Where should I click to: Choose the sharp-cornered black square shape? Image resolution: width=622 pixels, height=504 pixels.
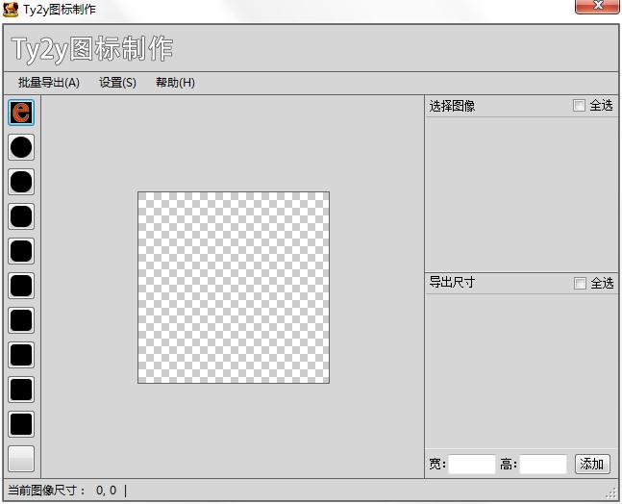tap(21, 424)
